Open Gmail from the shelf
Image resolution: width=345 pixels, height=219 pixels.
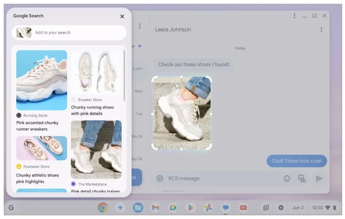click(156, 207)
